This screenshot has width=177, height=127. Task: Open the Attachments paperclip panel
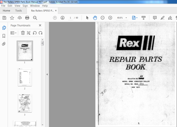pos(4,44)
